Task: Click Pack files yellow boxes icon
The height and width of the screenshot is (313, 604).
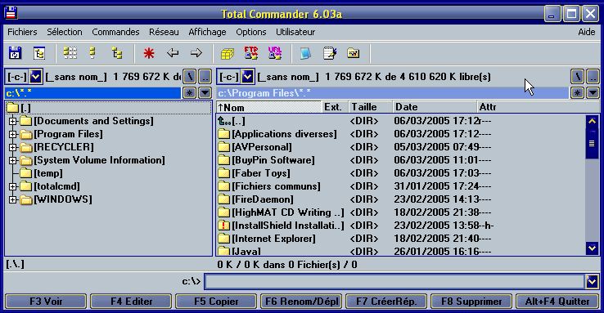Action: 228,53
